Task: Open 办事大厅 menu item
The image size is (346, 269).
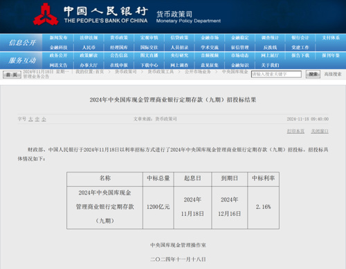Action: 89,65
